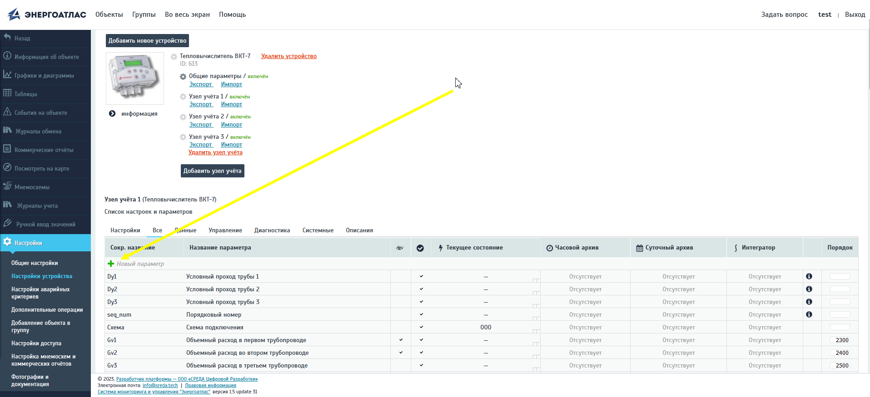Click the Порядок input field for Gv2
The height and width of the screenshot is (397, 870).
tap(840, 353)
